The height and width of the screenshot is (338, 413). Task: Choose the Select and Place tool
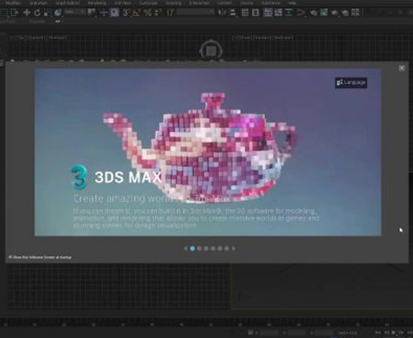[58, 12]
